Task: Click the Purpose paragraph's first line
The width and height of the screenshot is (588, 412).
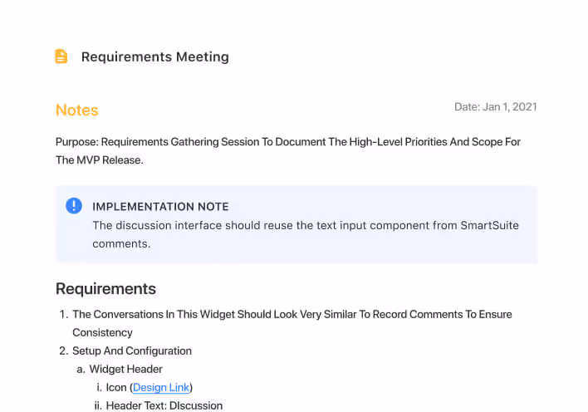Action: click(287, 142)
